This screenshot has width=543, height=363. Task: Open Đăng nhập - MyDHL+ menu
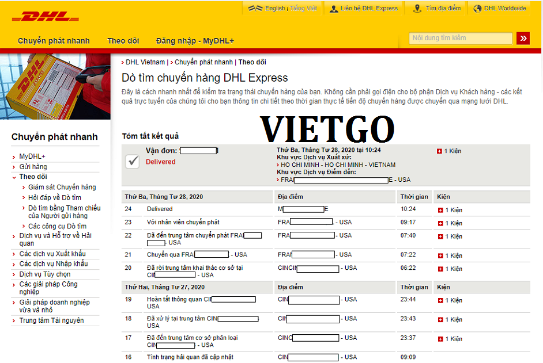(x=195, y=41)
